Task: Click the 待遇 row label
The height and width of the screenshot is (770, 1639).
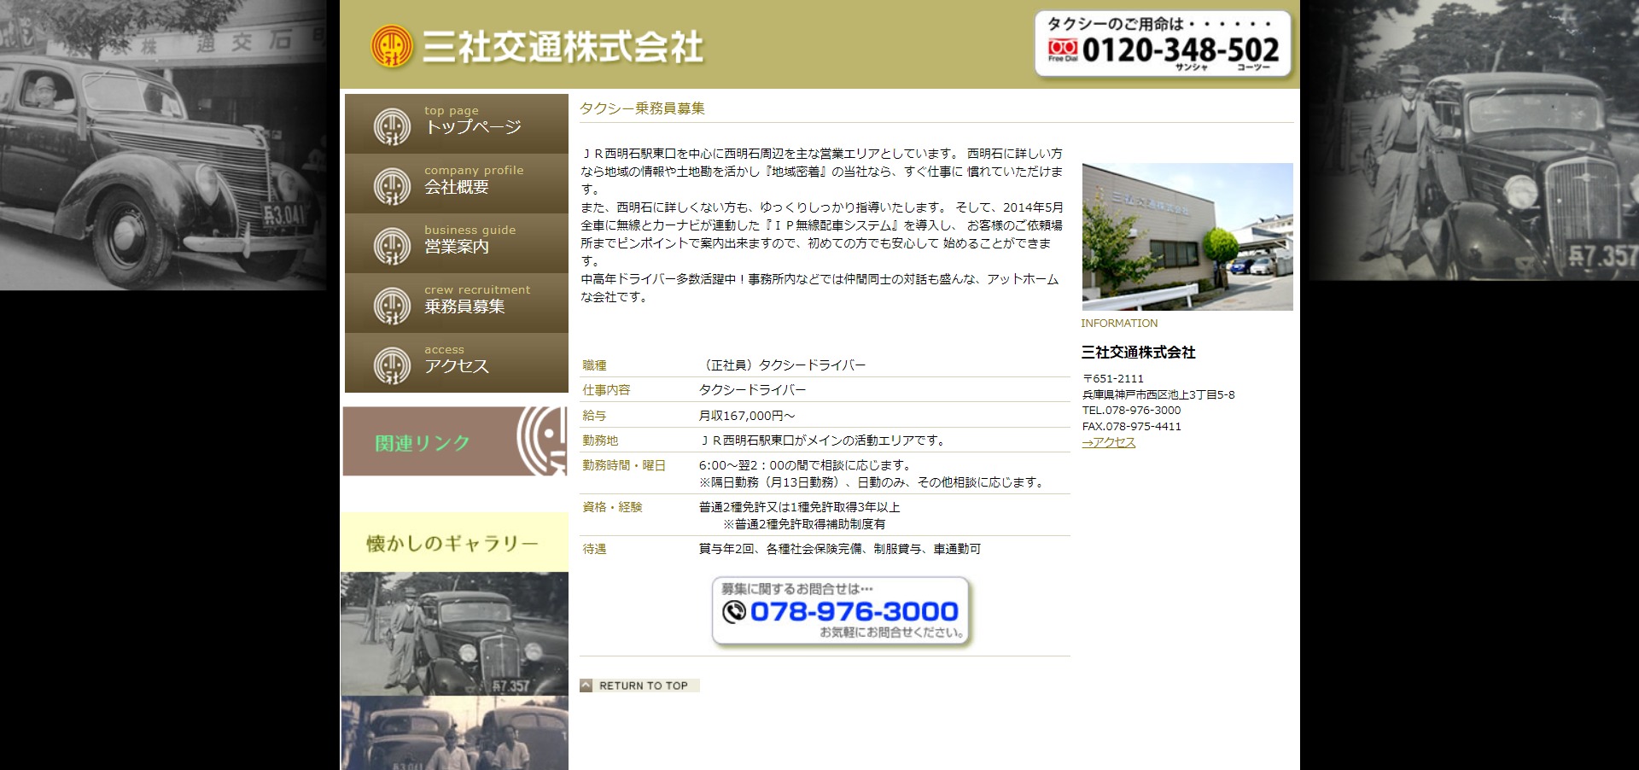Action: (x=594, y=549)
